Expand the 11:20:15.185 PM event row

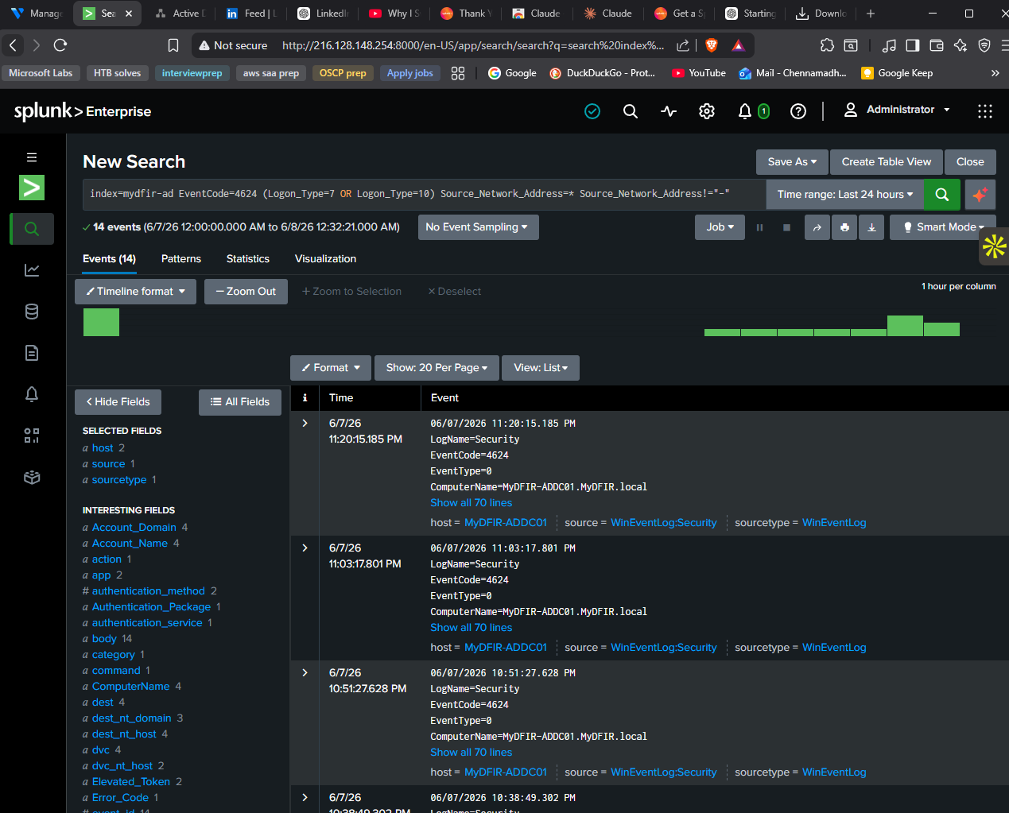tap(305, 424)
